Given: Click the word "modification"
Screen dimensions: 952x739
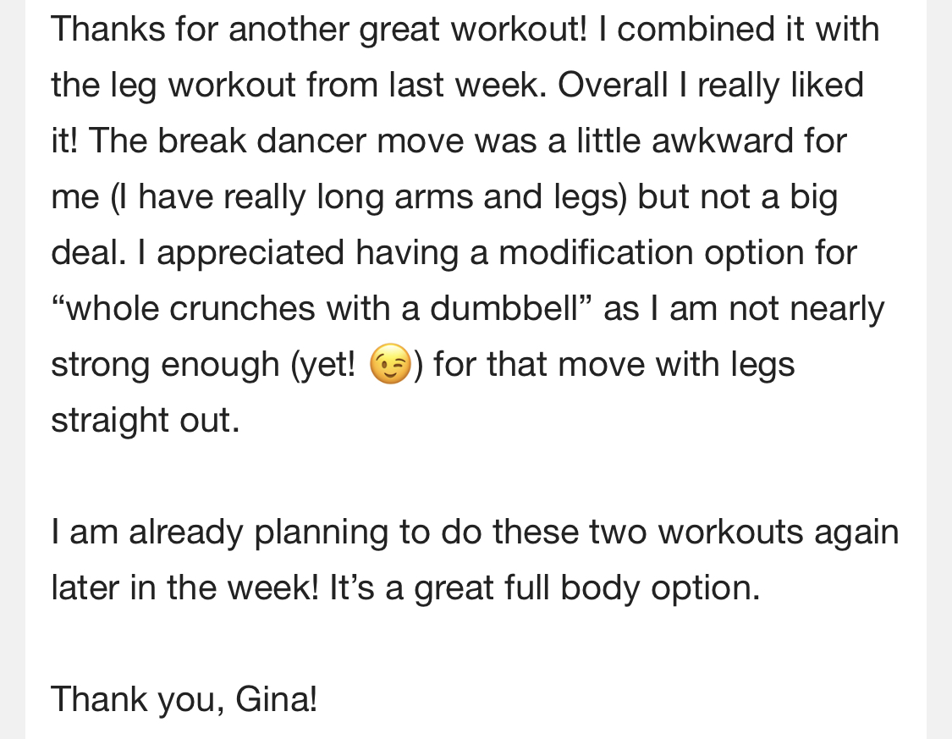Looking at the screenshot, I should click(596, 252).
